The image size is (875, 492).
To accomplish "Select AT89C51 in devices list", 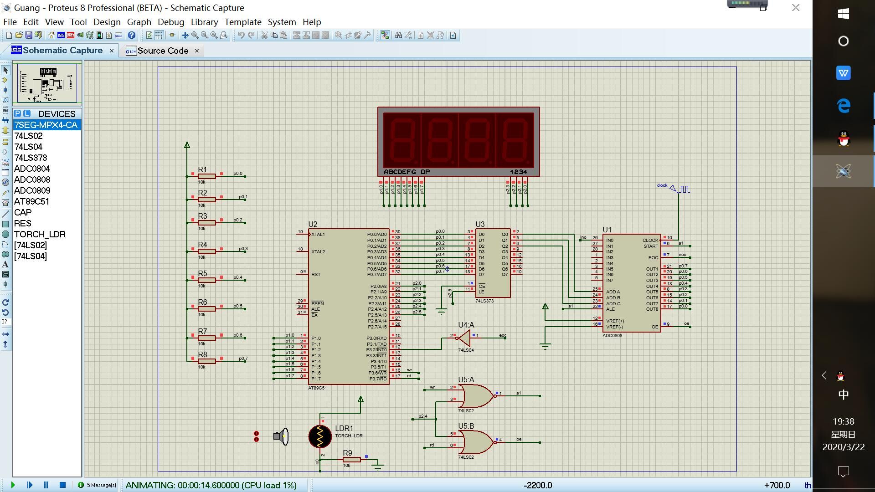I will [x=47, y=201].
